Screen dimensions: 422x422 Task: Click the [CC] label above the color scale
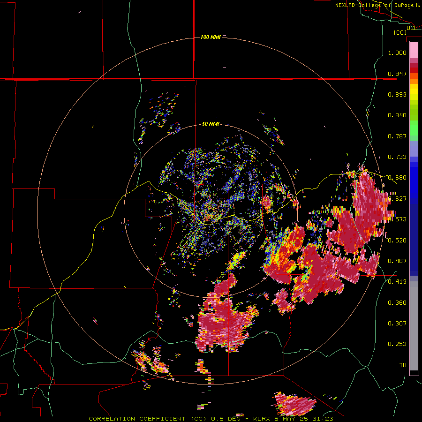tap(400, 32)
